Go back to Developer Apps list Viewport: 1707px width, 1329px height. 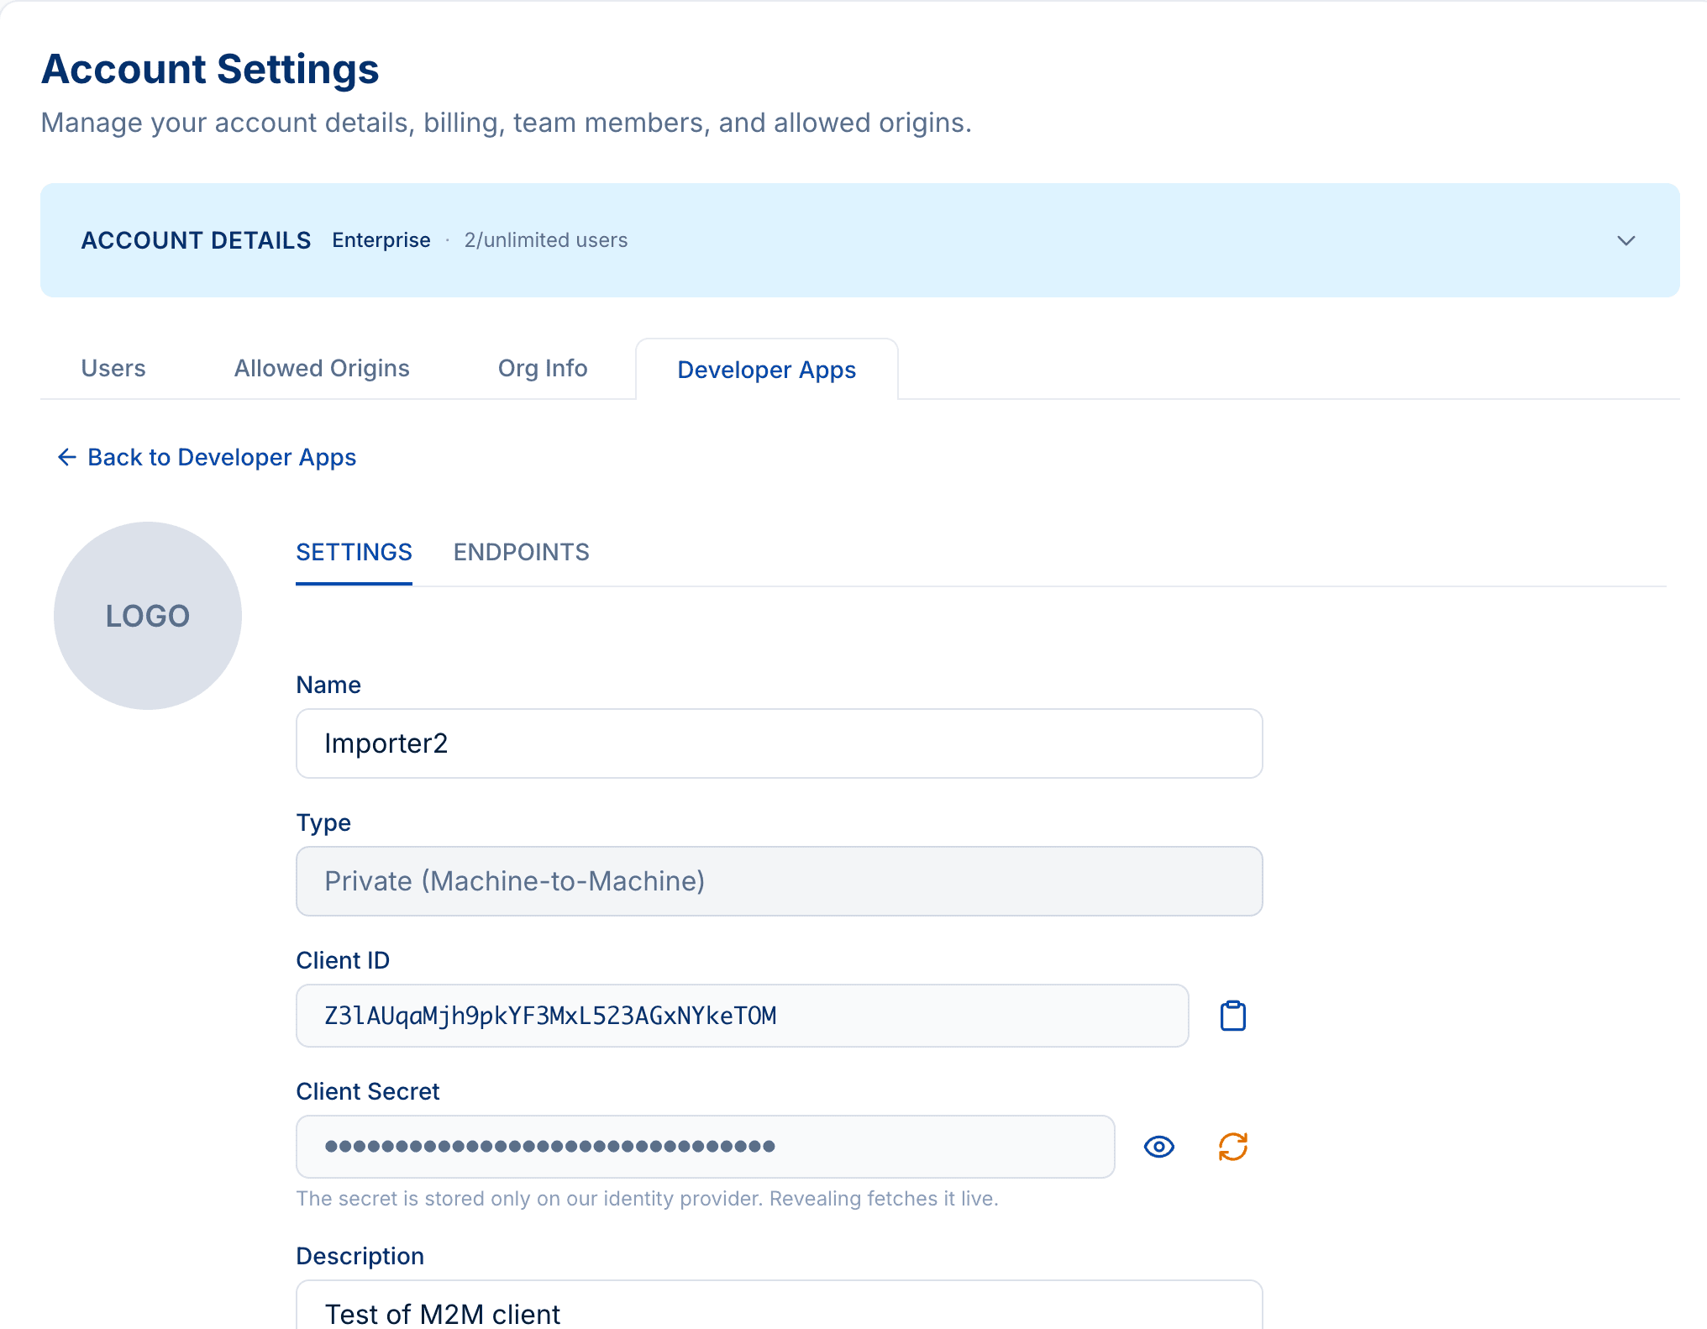click(x=207, y=457)
